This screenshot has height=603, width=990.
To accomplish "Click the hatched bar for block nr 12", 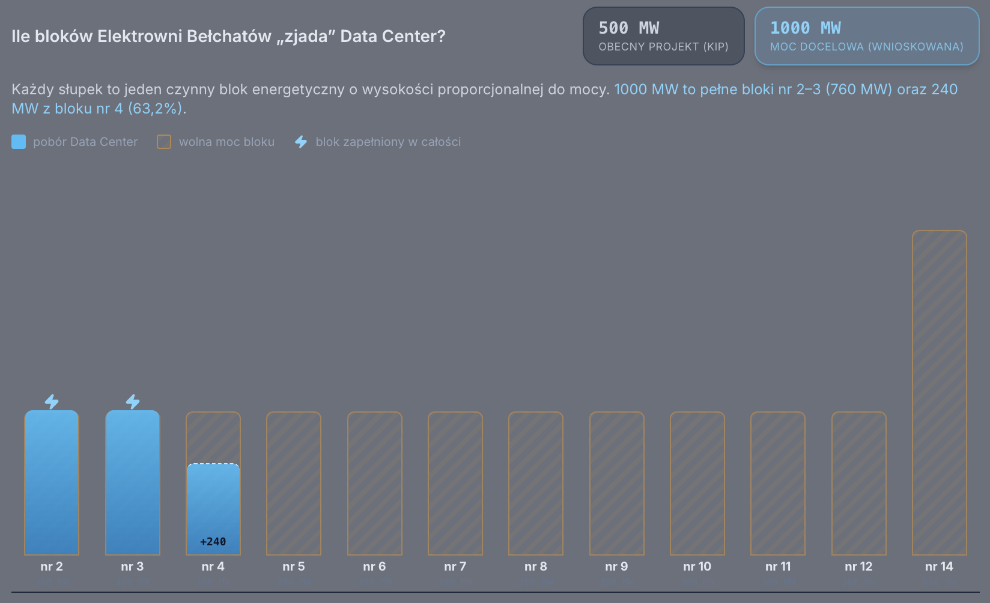I will [x=859, y=483].
